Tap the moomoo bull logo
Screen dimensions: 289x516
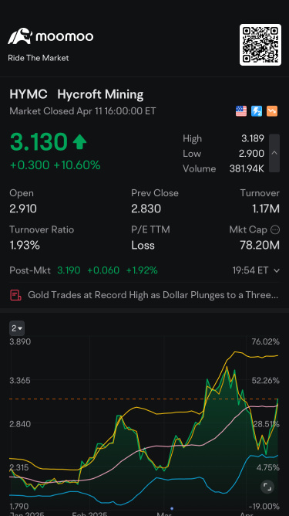[x=20, y=36]
